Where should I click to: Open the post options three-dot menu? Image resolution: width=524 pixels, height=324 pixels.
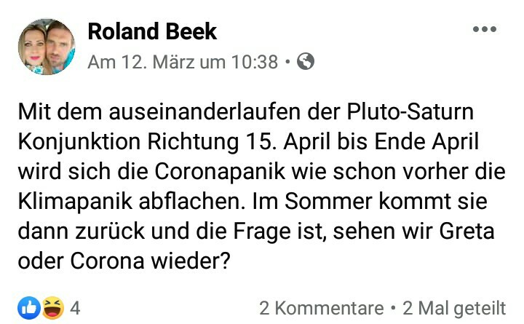coord(484,30)
